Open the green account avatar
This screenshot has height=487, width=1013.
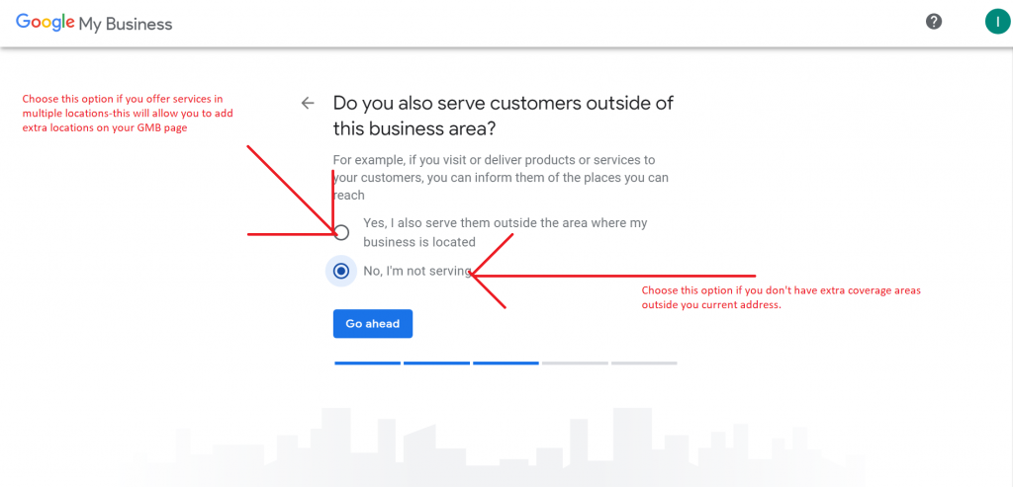(x=996, y=22)
